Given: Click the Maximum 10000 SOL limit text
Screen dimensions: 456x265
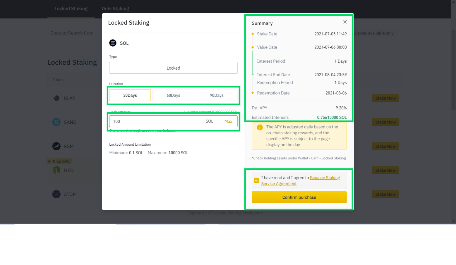Looking at the screenshot, I should coord(168,153).
